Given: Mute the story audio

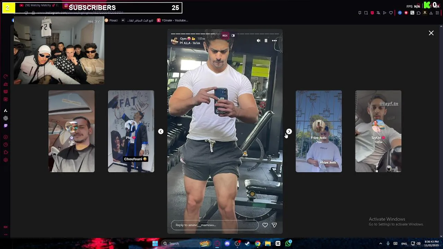Looking at the screenshot, I should (x=259, y=41).
